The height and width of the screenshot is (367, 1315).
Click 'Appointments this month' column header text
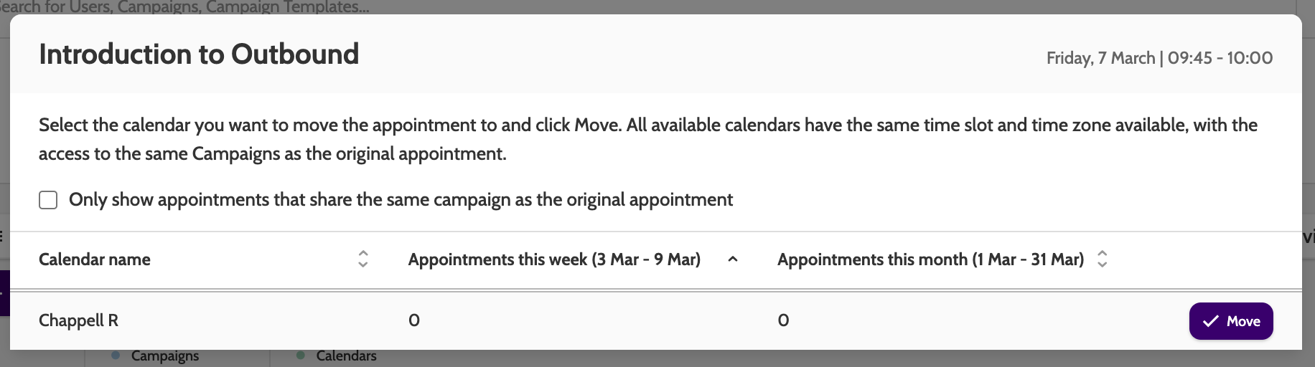[x=930, y=259]
